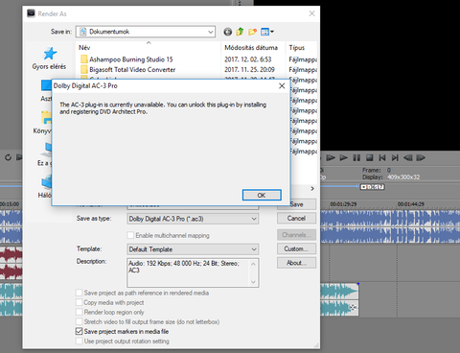Select the teal audio waveform event
The image size is (460, 353).
339,299
